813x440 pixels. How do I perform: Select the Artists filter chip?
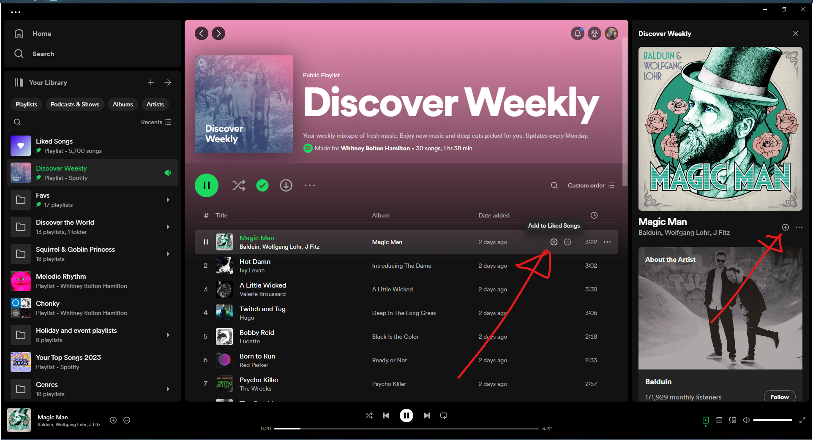(x=155, y=104)
